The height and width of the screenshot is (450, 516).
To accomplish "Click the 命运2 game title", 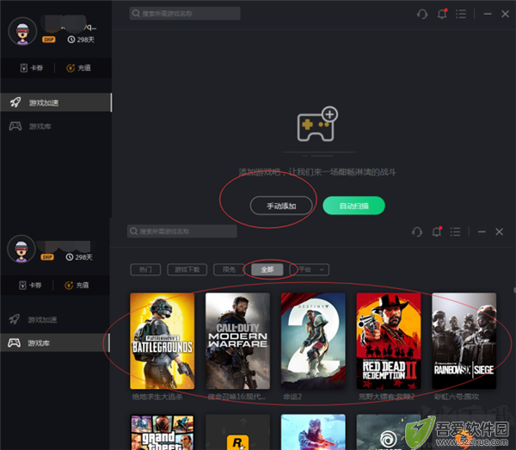I will (x=292, y=397).
